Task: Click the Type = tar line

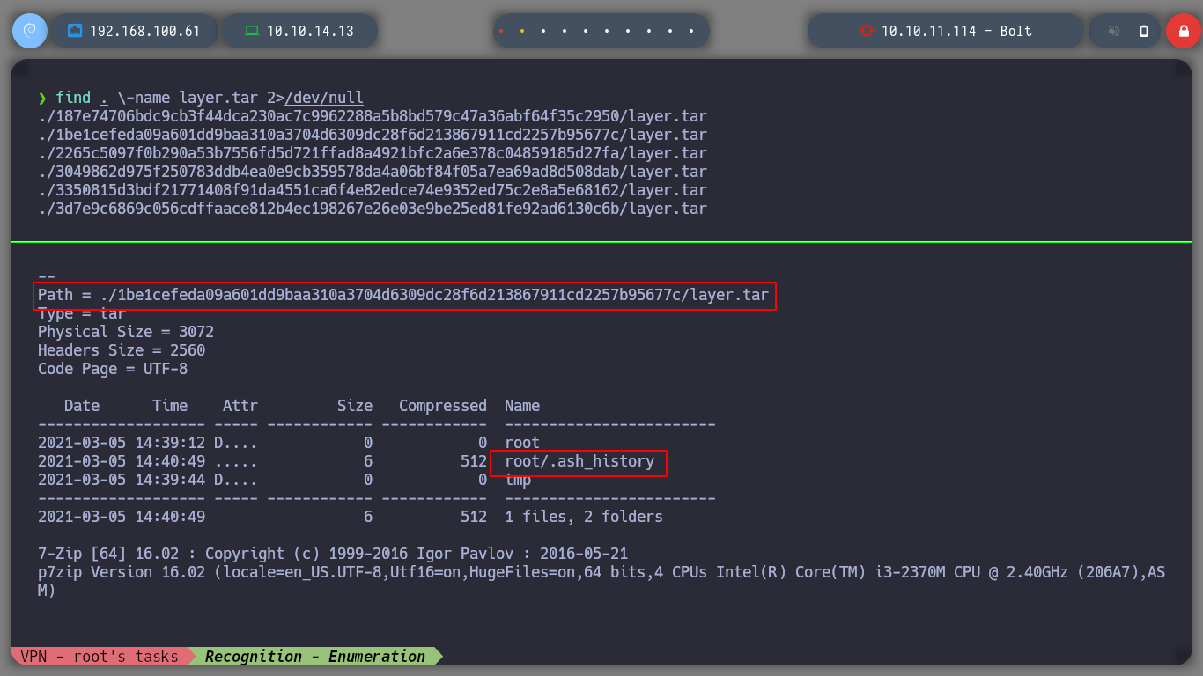Action: [x=82, y=313]
